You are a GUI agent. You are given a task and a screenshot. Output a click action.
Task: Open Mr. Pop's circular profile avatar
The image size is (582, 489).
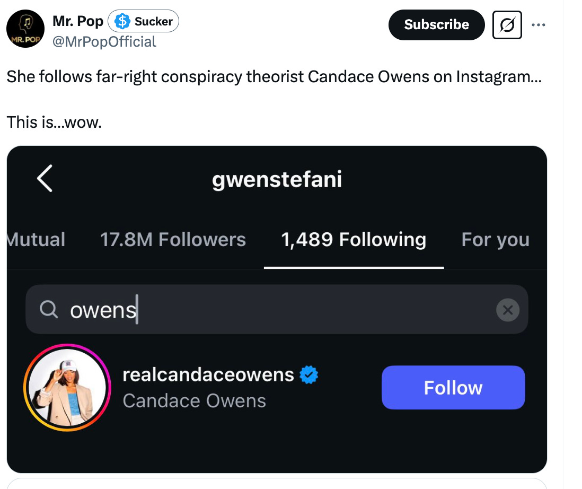click(x=25, y=29)
